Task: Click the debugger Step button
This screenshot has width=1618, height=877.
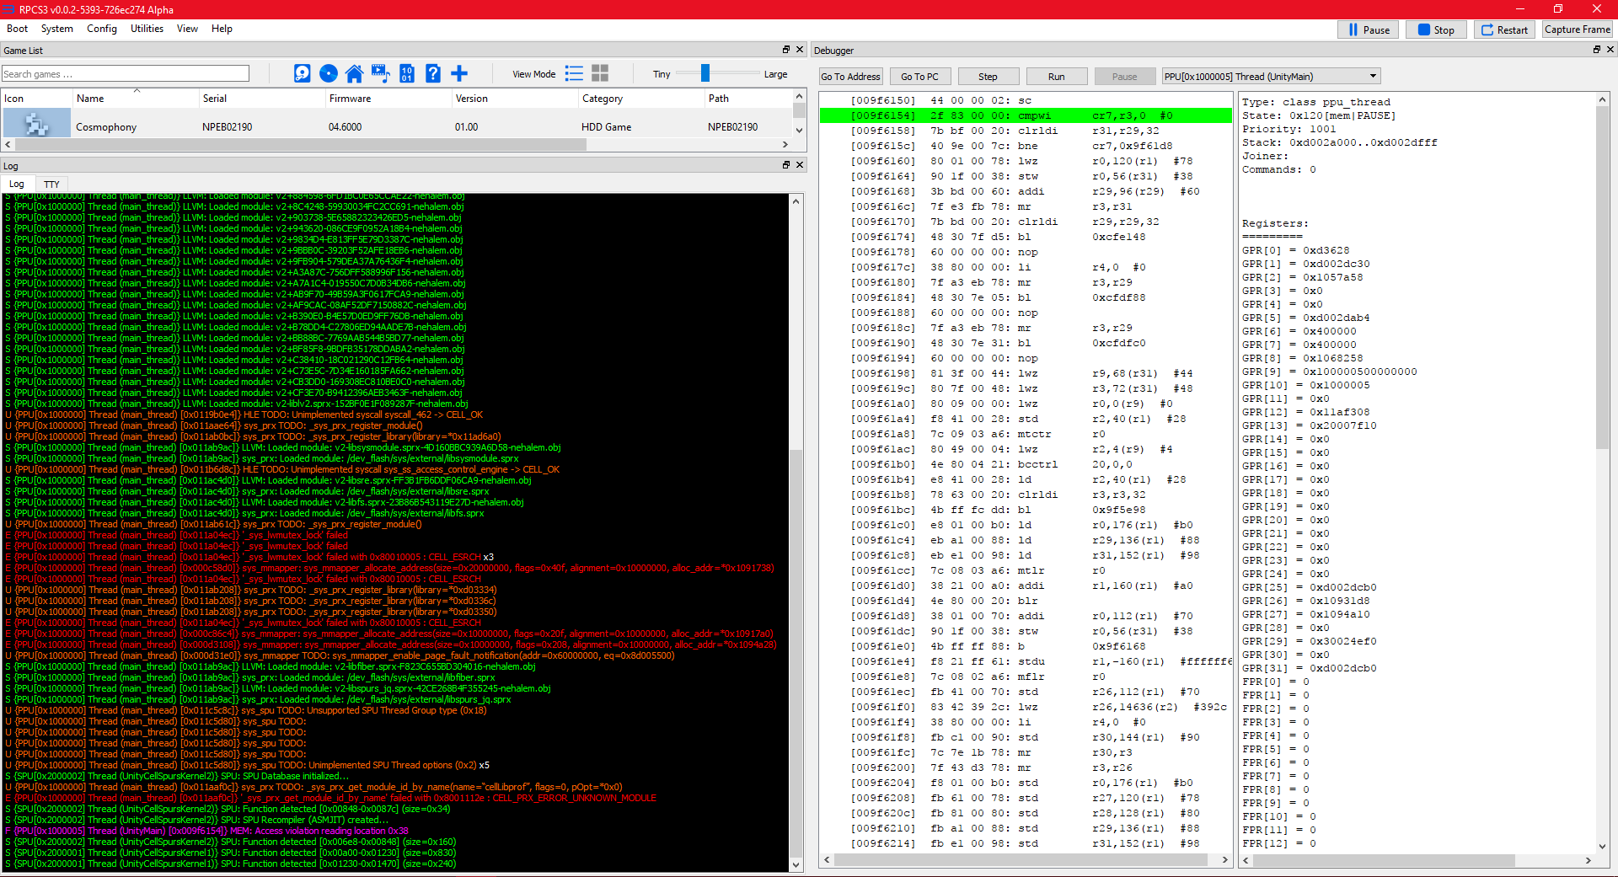Action: [x=988, y=77]
